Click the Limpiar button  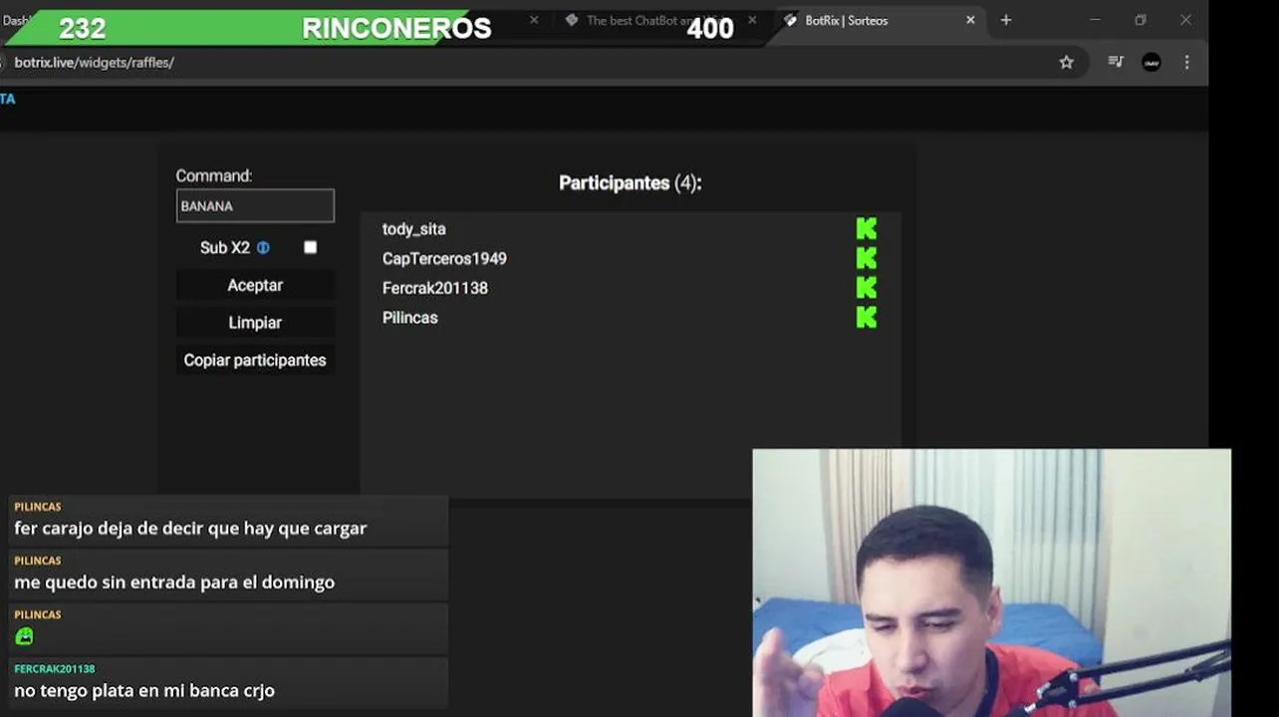[255, 323]
